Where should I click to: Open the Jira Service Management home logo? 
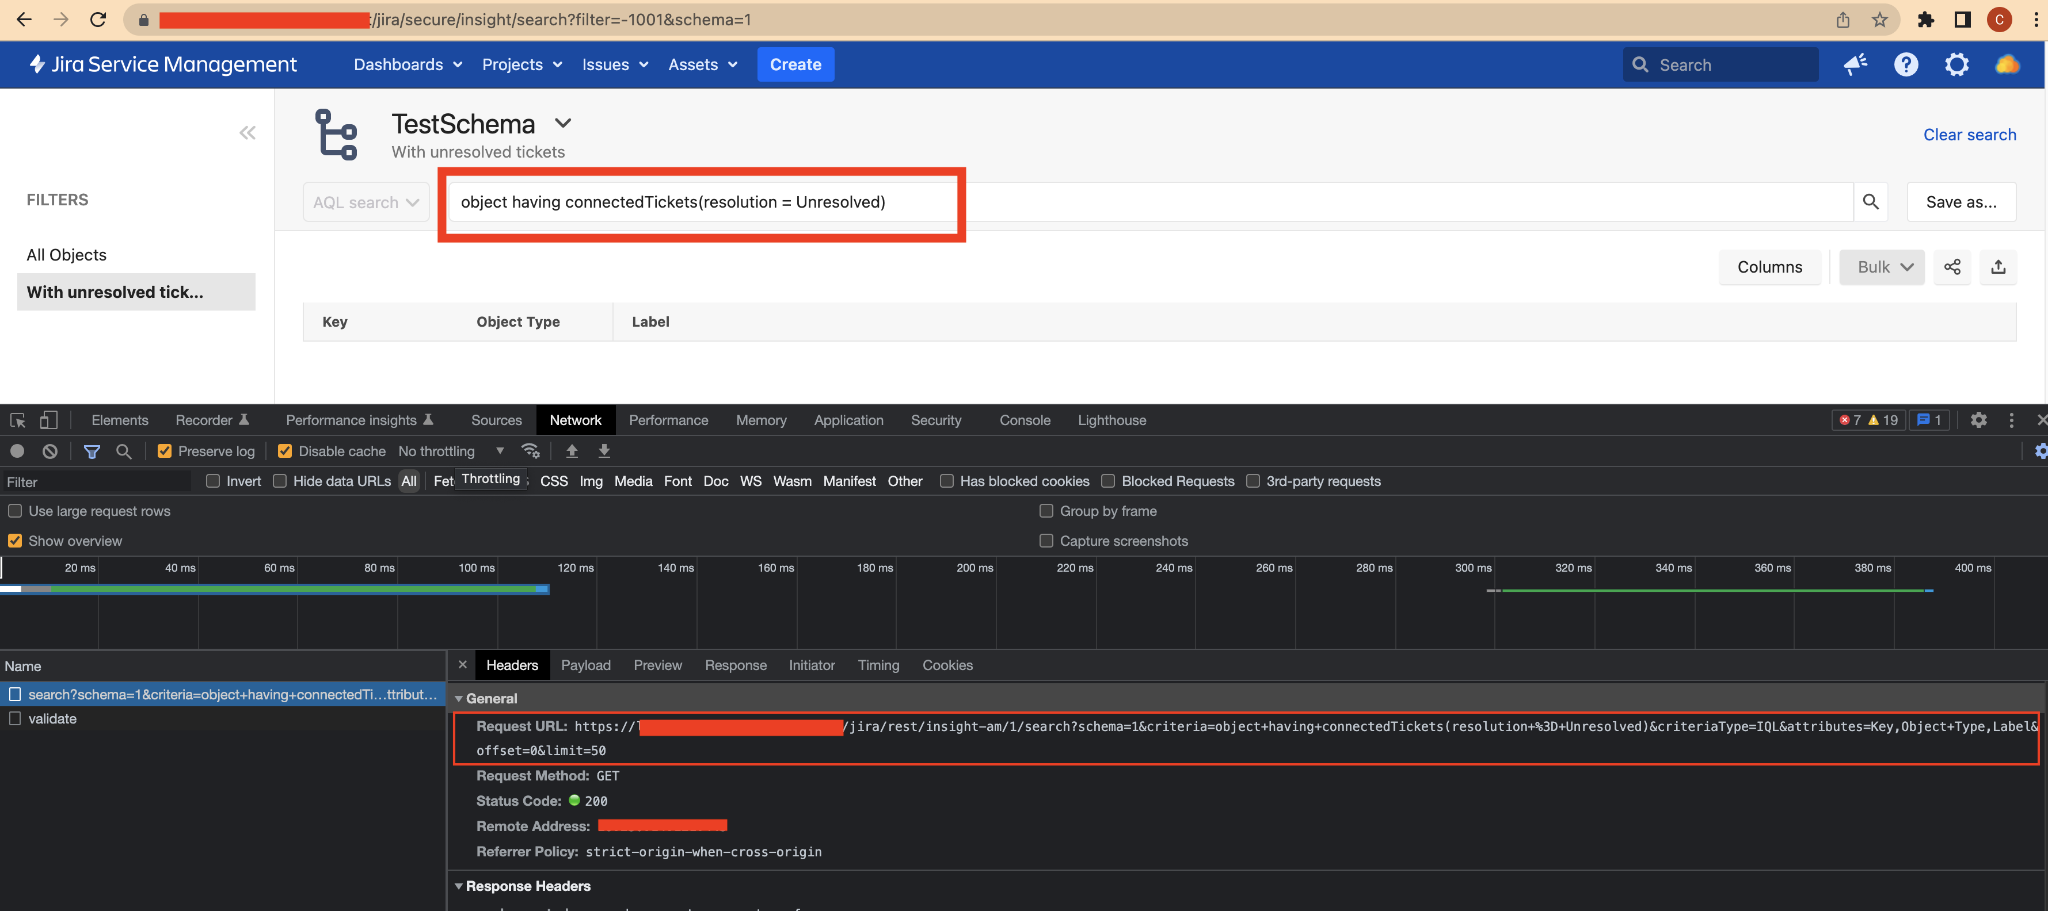tap(162, 64)
